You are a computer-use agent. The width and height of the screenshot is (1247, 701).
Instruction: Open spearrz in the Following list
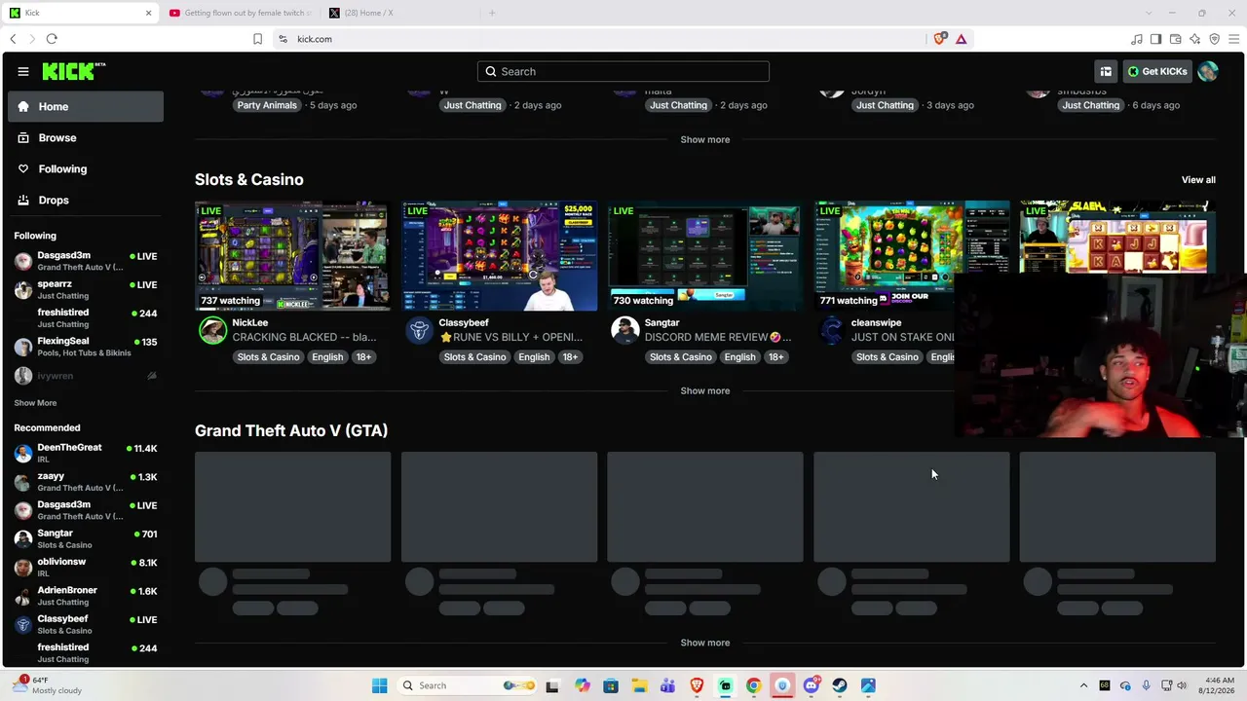click(86, 289)
